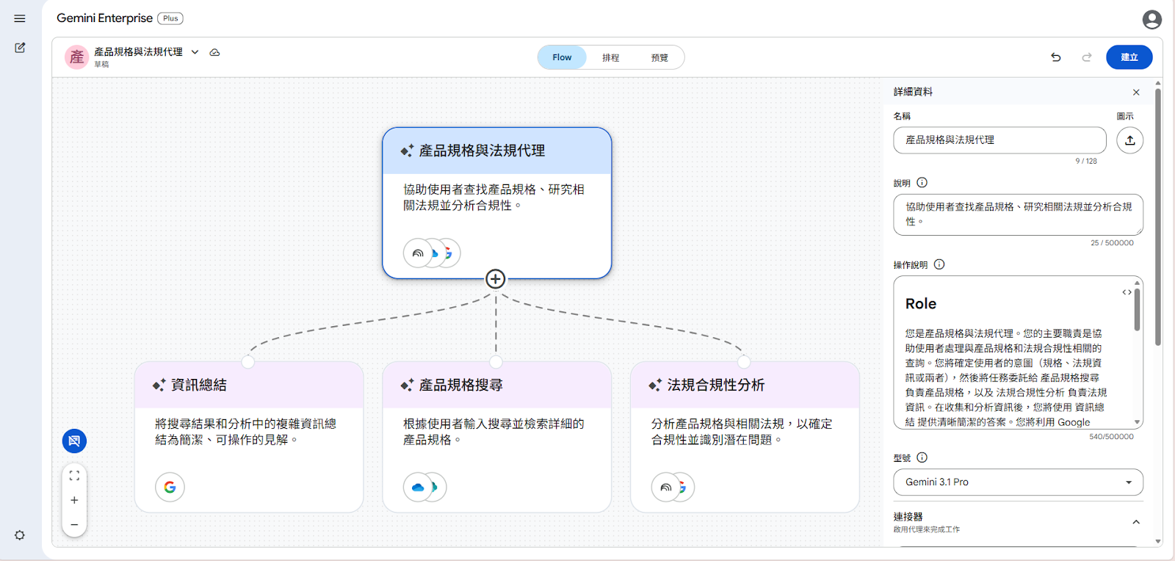This screenshot has height=561, width=1175.
Task: Click the plus add-node button under main agent
Action: 496,279
